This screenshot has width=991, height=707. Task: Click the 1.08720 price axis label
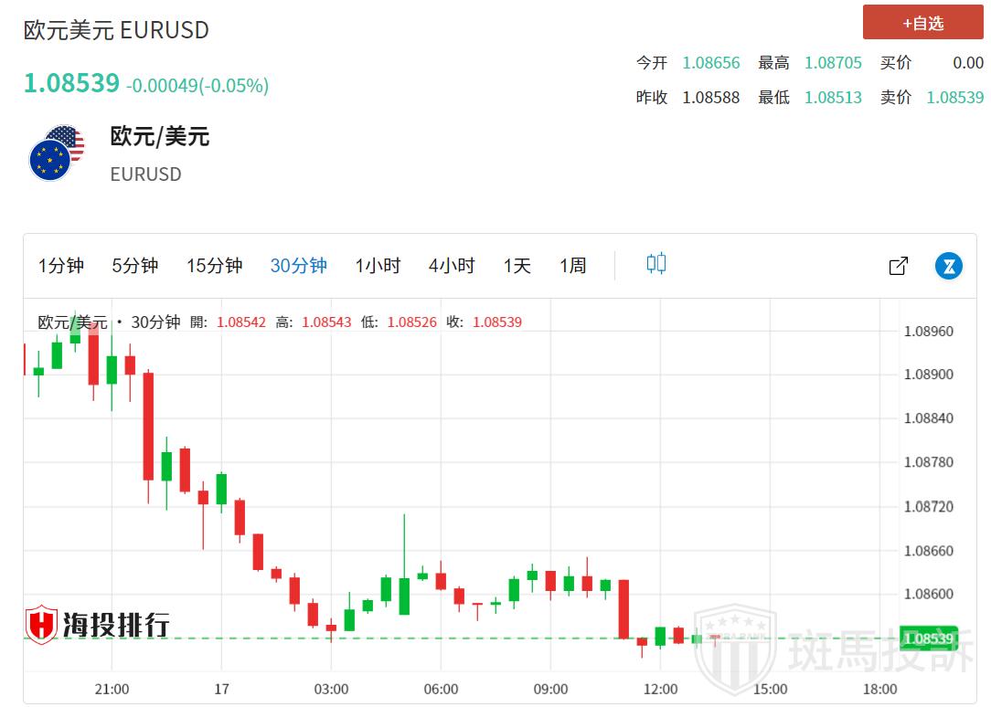928,506
